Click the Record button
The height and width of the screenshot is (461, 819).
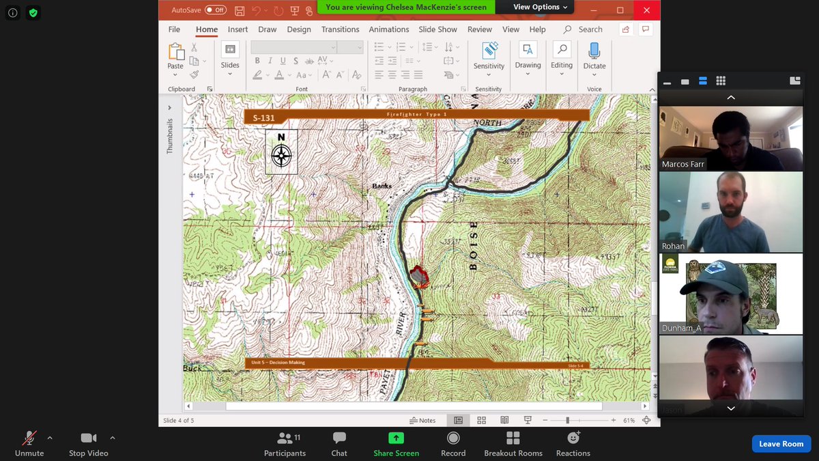click(453, 444)
